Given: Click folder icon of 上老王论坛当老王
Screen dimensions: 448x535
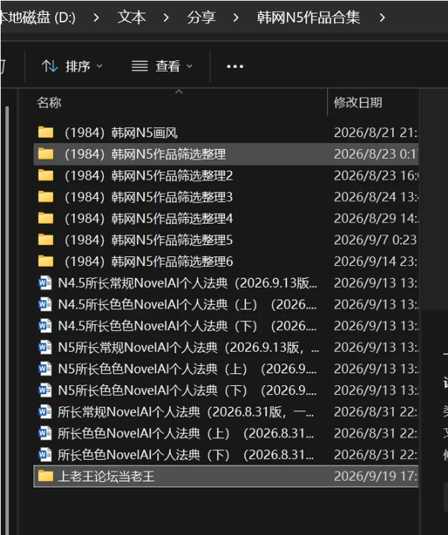Looking at the screenshot, I should [x=45, y=476].
